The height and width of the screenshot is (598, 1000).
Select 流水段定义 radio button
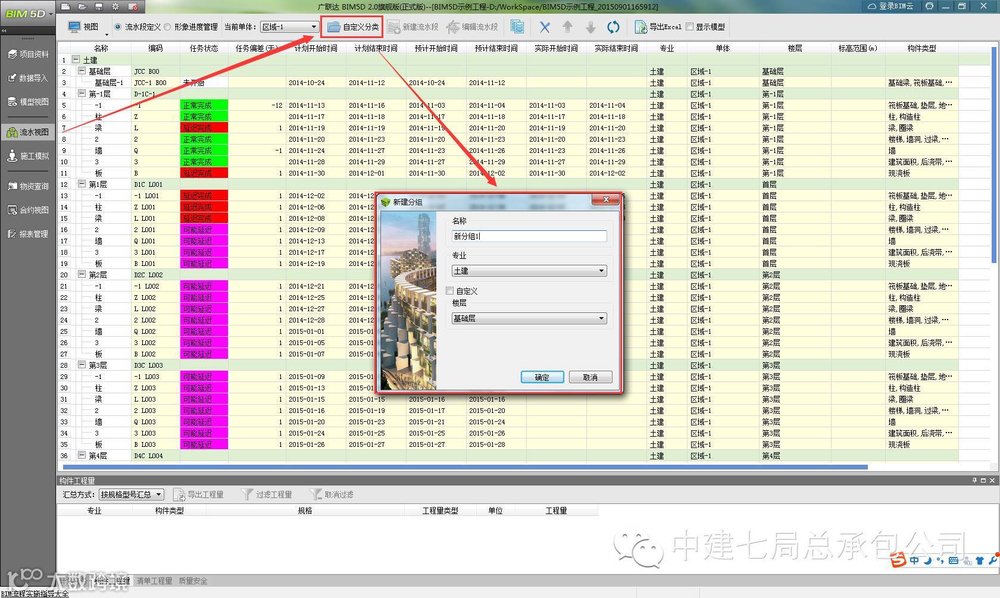click(x=118, y=27)
